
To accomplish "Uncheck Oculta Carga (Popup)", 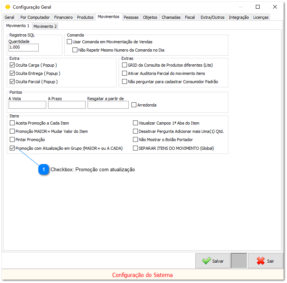I will (12, 65).
